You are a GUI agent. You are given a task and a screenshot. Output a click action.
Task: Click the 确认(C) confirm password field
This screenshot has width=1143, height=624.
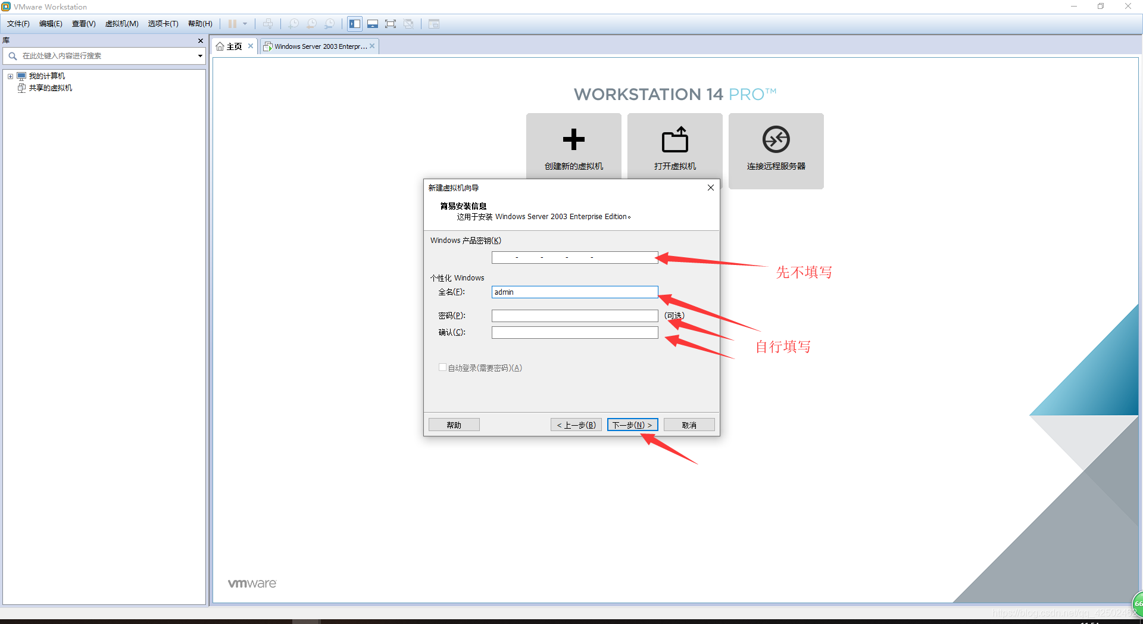click(x=574, y=332)
